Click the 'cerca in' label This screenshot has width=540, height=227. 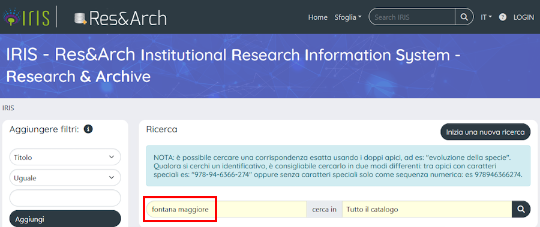[325, 209]
